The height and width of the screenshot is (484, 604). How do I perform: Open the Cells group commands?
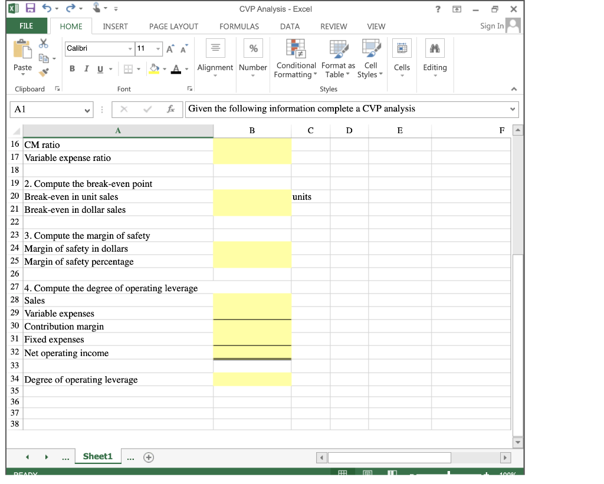tap(402, 57)
